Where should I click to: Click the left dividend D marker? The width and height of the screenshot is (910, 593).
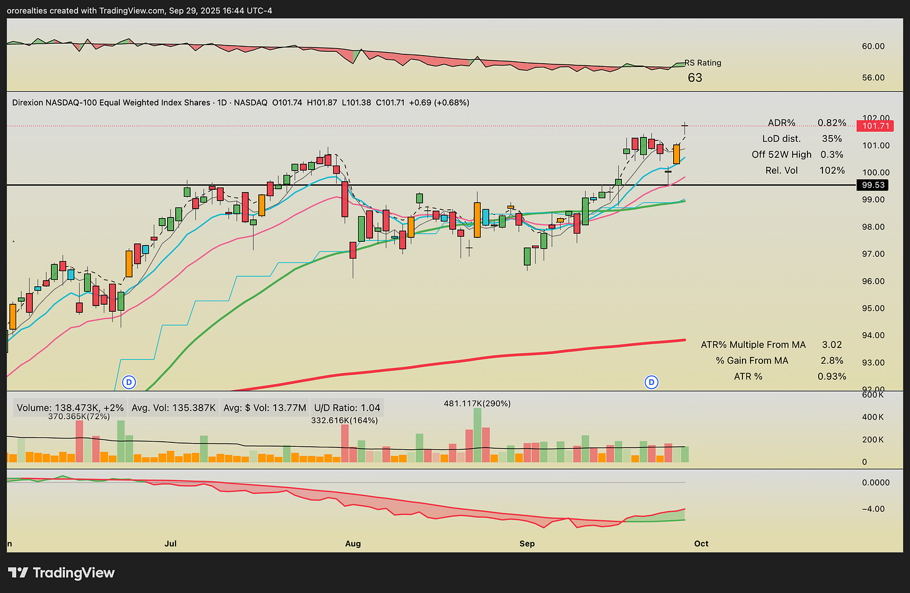pyautogui.click(x=129, y=381)
